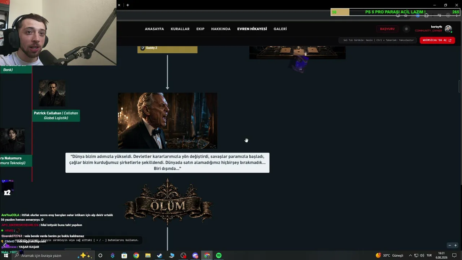Click the Windows taskbar search box
The height and width of the screenshot is (260, 462).
[x=53, y=255]
